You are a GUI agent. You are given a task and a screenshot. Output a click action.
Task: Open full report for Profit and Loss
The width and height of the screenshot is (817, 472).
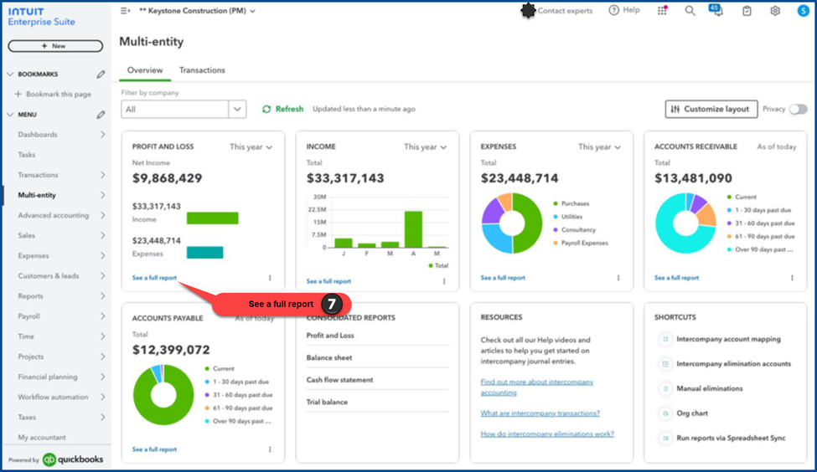point(154,278)
